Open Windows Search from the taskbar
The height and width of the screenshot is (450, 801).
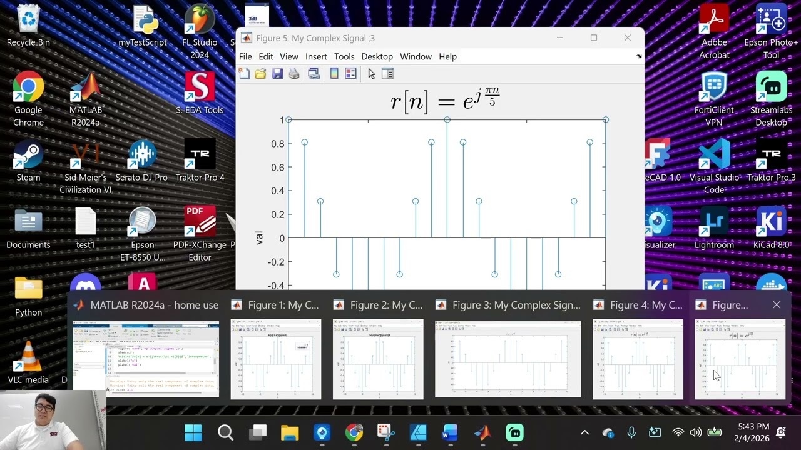tap(225, 432)
